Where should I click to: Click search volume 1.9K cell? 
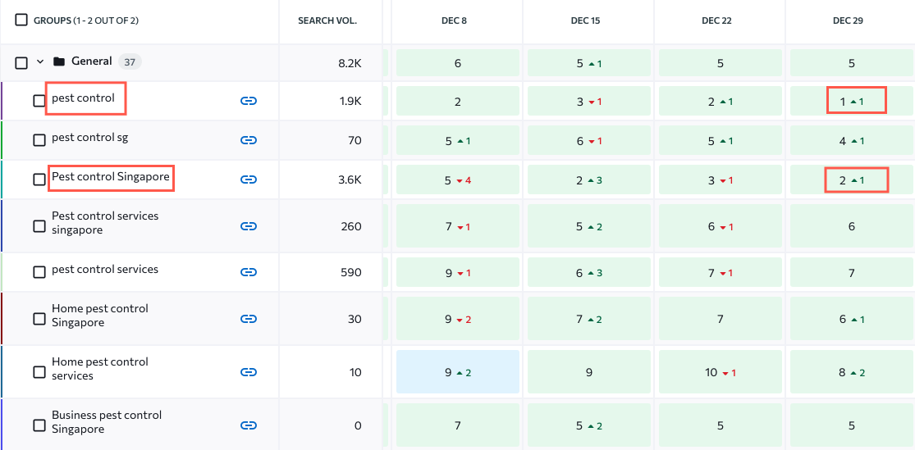click(x=350, y=102)
